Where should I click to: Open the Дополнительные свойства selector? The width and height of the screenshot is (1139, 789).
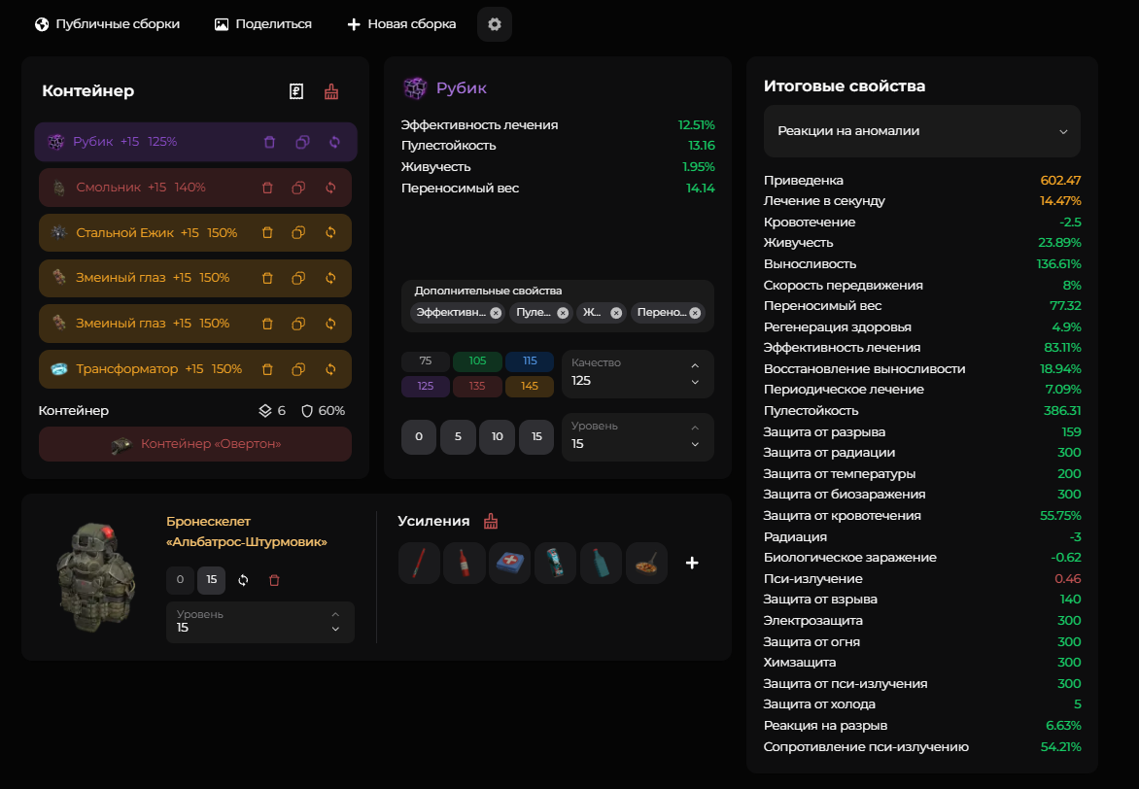558,306
